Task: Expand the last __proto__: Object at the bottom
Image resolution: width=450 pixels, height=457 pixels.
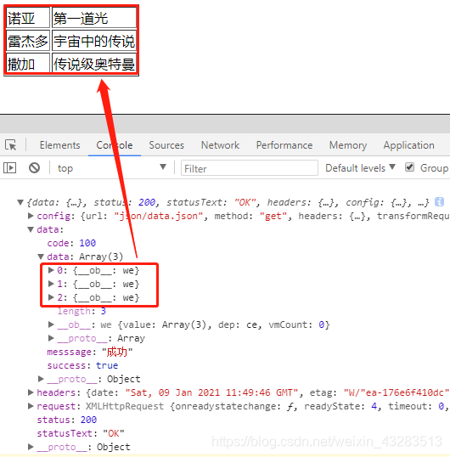Action: click(31, 447)
